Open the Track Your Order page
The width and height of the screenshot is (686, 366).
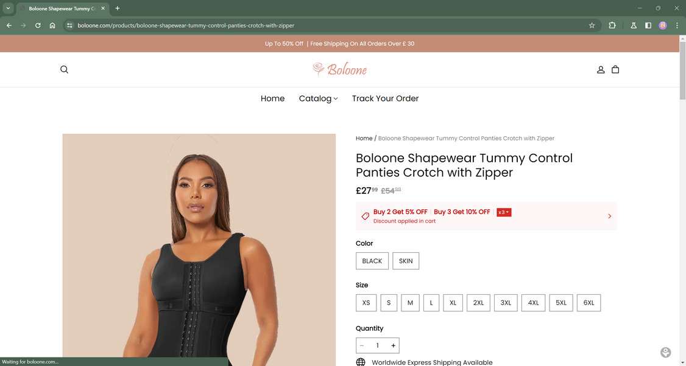385,98
